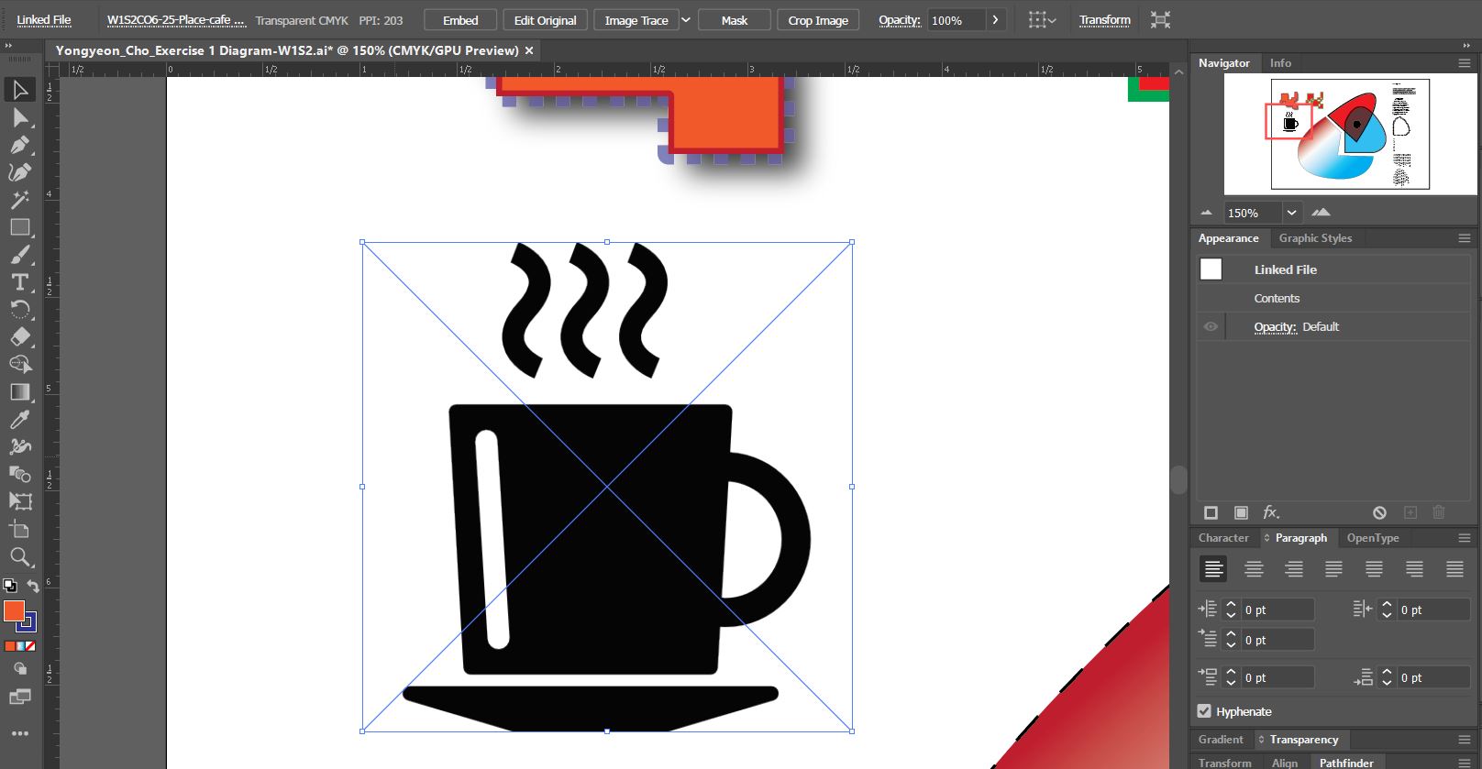Screen dimensions: 1482x769
Task: Close the Yongyeon_Cho_Exercise document tab
Action: pos(529,50)
